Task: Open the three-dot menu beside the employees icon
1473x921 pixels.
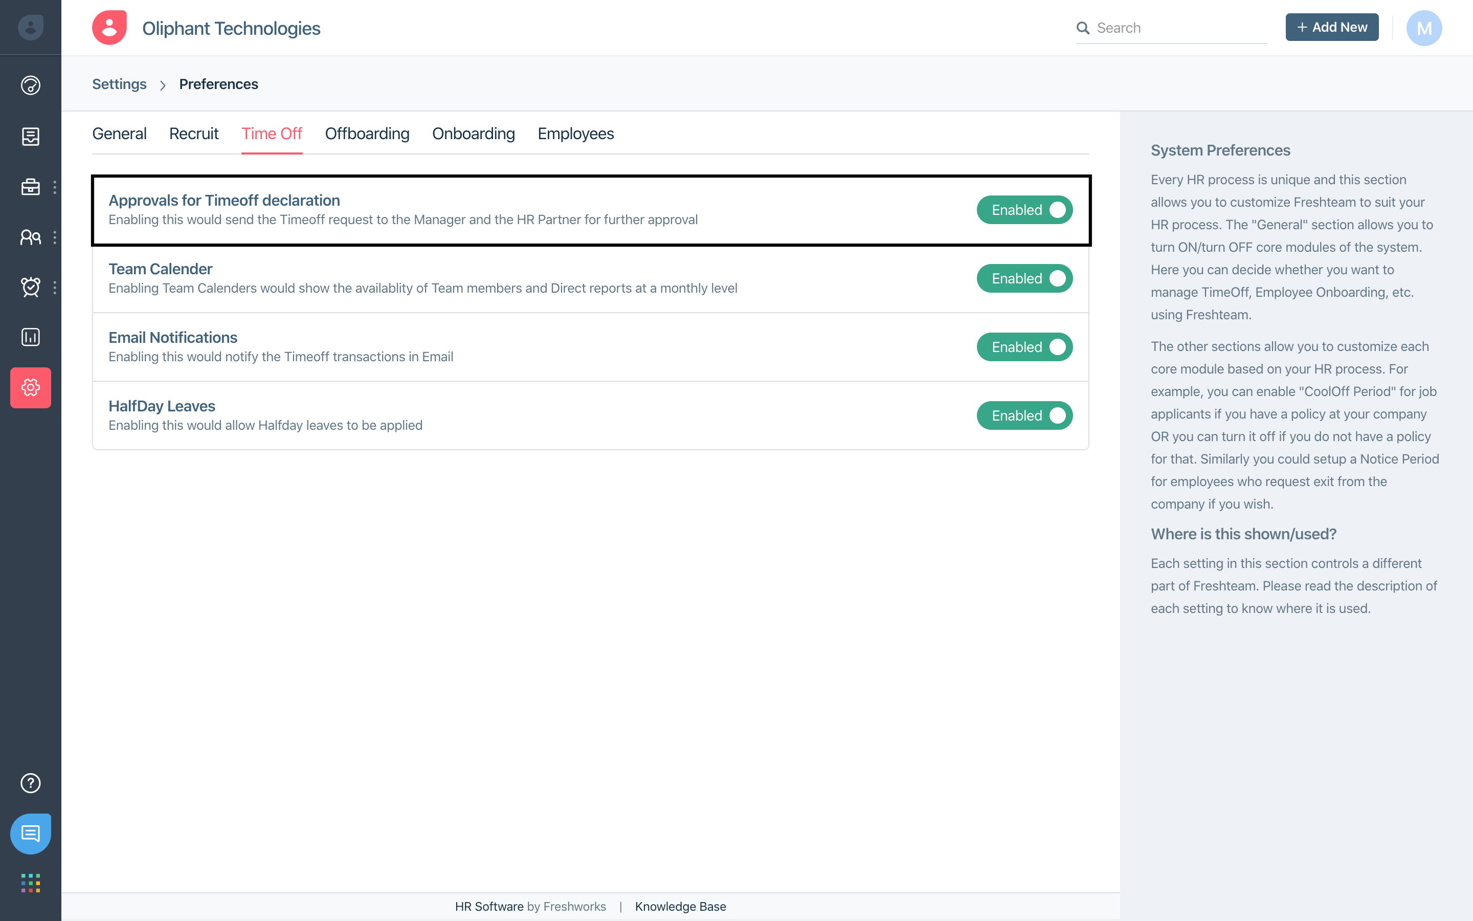Action: 56,237
